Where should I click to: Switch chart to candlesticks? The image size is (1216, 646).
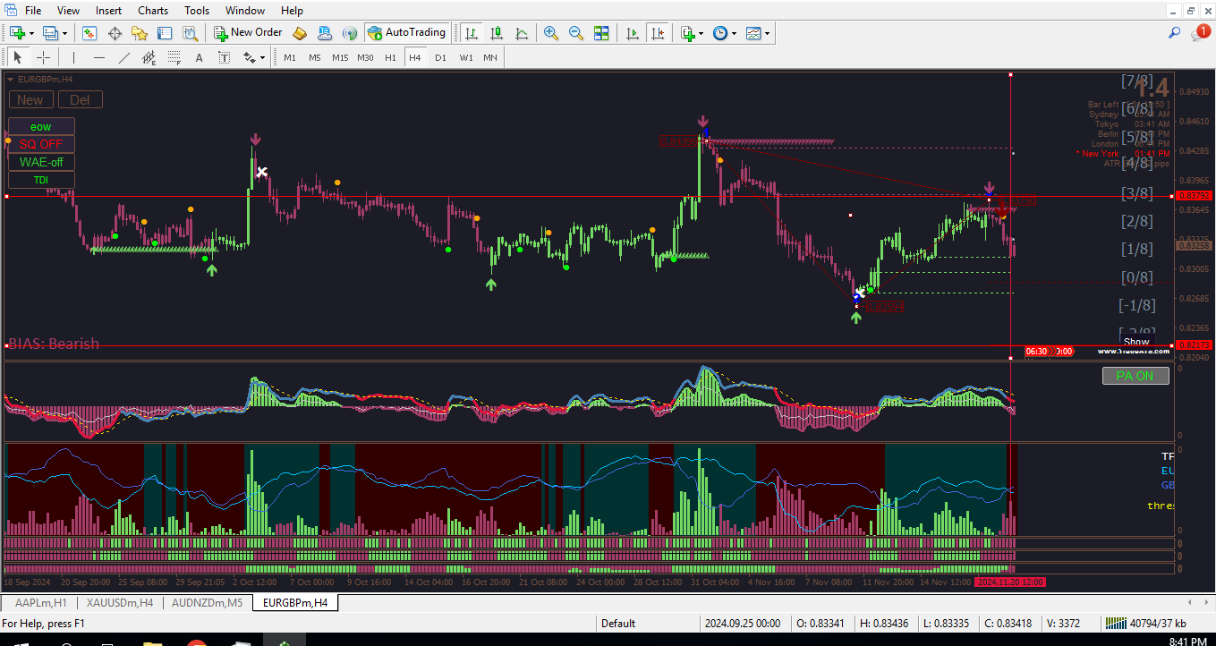(x=496, y=33)
